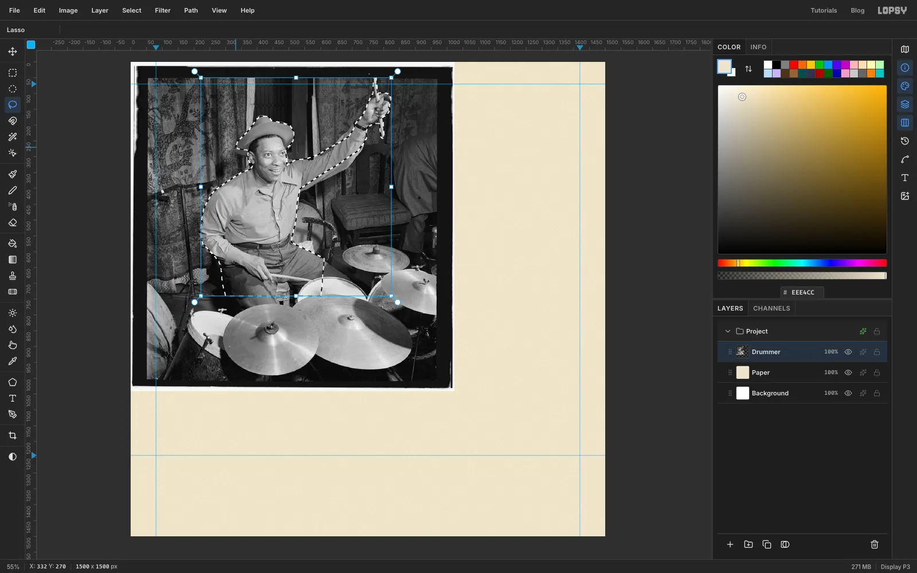Delete layer with trash icon
The height and width of the screenshot is (573, 917).
(x=875, y=544)
